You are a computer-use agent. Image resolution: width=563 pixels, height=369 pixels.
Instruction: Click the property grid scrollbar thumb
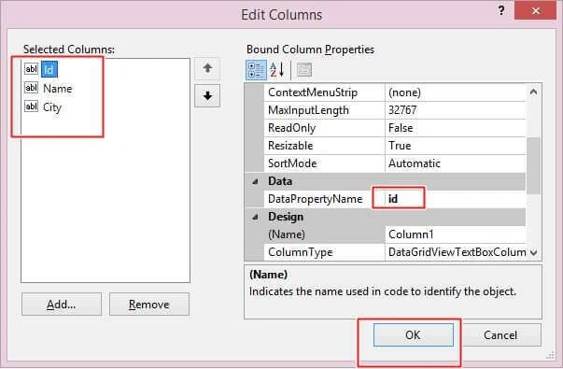tap(533, 165)
